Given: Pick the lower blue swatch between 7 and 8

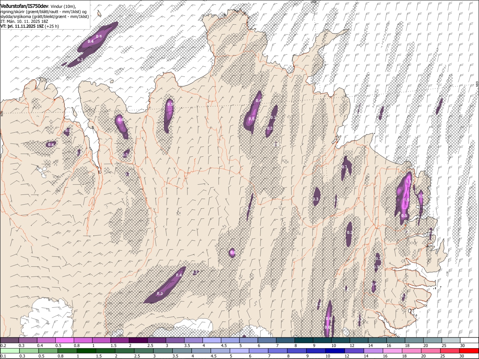Looking at the screenshot, I should coord(278,351).
